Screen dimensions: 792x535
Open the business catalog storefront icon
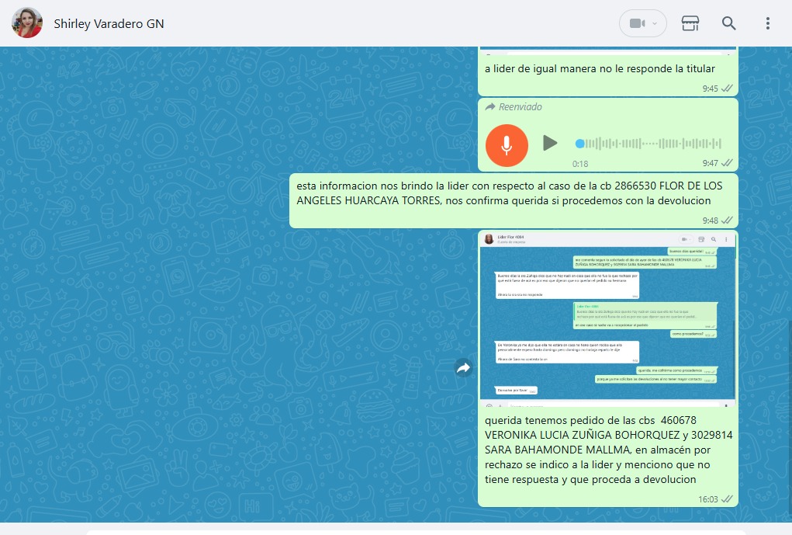(690, 23)
